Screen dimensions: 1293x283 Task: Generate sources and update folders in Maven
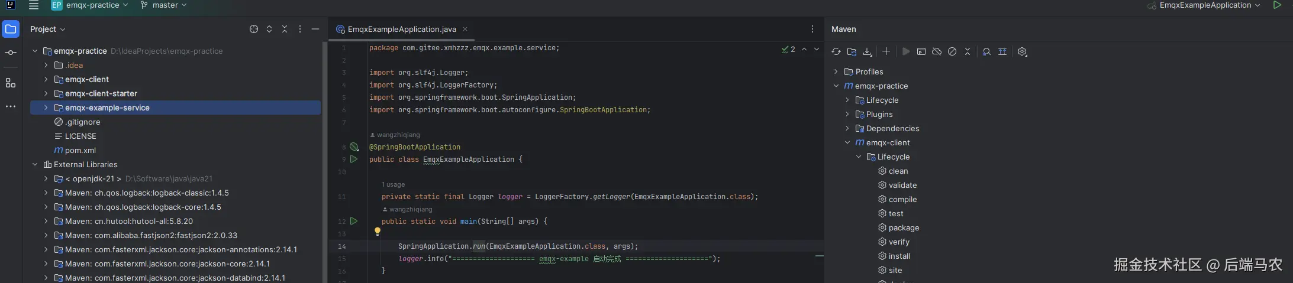(852, 51)
